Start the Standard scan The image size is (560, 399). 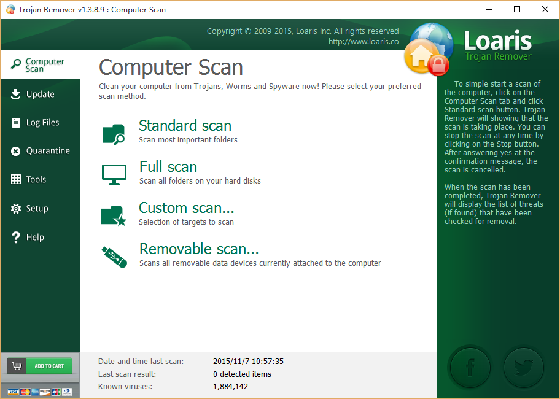click(x=185, y=126)
